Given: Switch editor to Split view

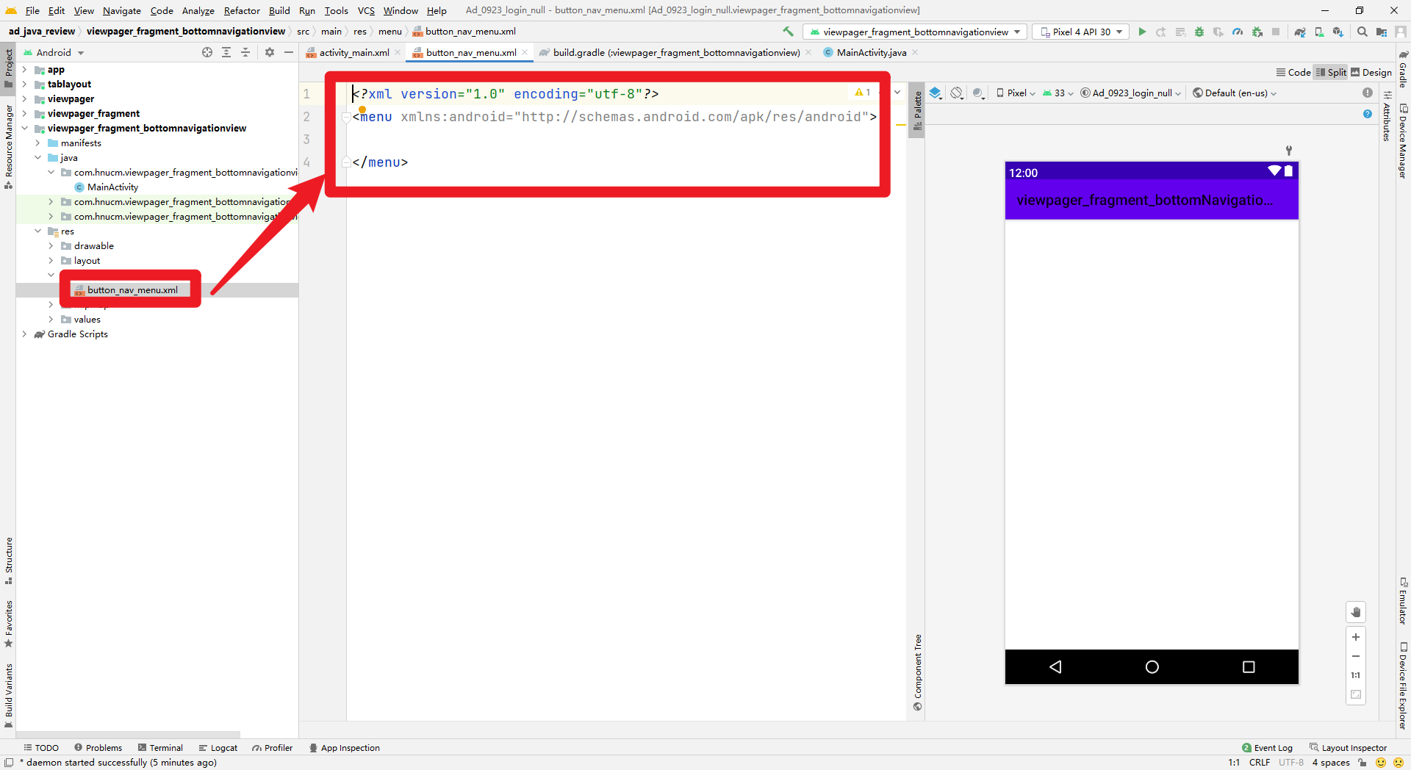Looking at the screenshot, I should tap(1331, 72).
